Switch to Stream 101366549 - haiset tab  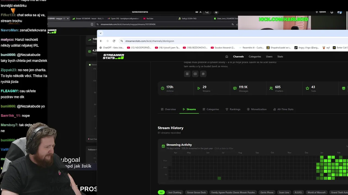[x=88, y=18]
